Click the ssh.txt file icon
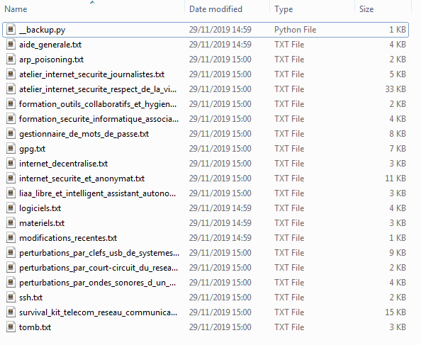The height and width of the screenshot is (345, 421). tap(11, 298)
